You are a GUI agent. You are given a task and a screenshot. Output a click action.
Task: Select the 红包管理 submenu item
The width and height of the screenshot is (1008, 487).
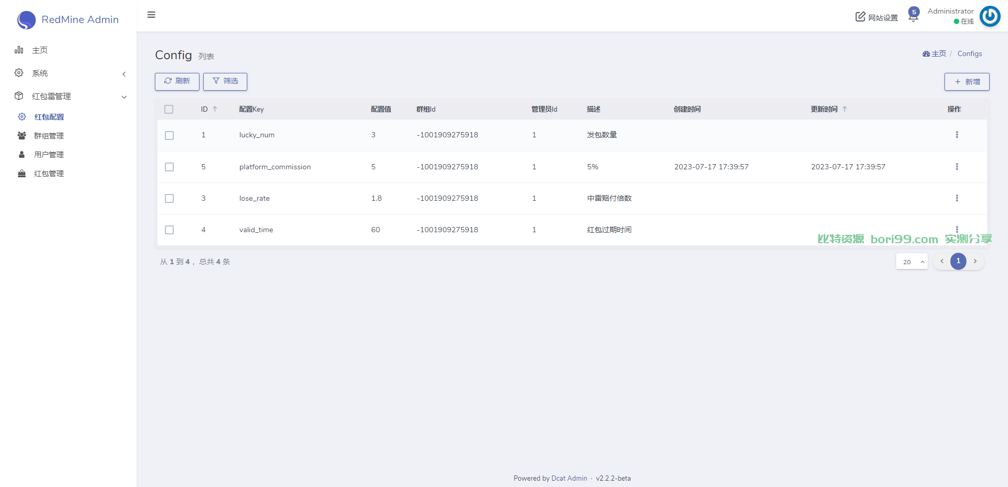click(x=68, y=174)
